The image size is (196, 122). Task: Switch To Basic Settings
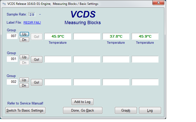25,110
